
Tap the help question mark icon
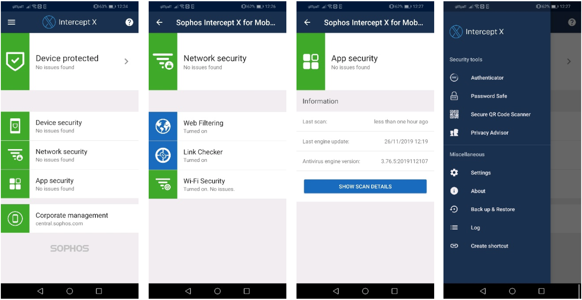click(x=130, y=22)
